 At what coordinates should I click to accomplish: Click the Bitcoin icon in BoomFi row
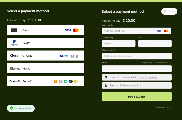point(55,81)
